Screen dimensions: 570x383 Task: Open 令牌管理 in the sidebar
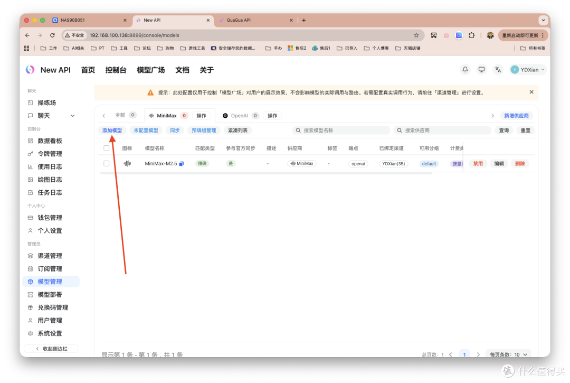[x=51, y=154]
